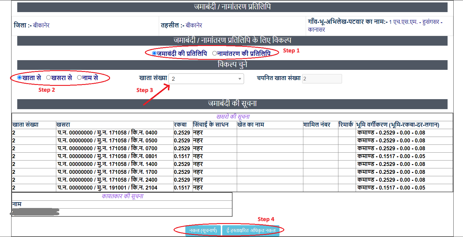The image size is (463, 237).
Task: Click the खसरा entry मु.न. 191001 कि.न. 2104
Action: pos(107,188)
